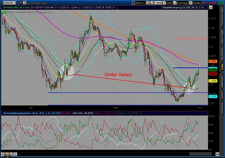Select the pointer cursor tool icon

(15, 154)
